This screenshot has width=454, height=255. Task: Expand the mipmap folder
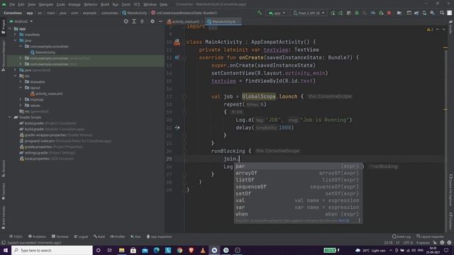(x=21, y=99)
